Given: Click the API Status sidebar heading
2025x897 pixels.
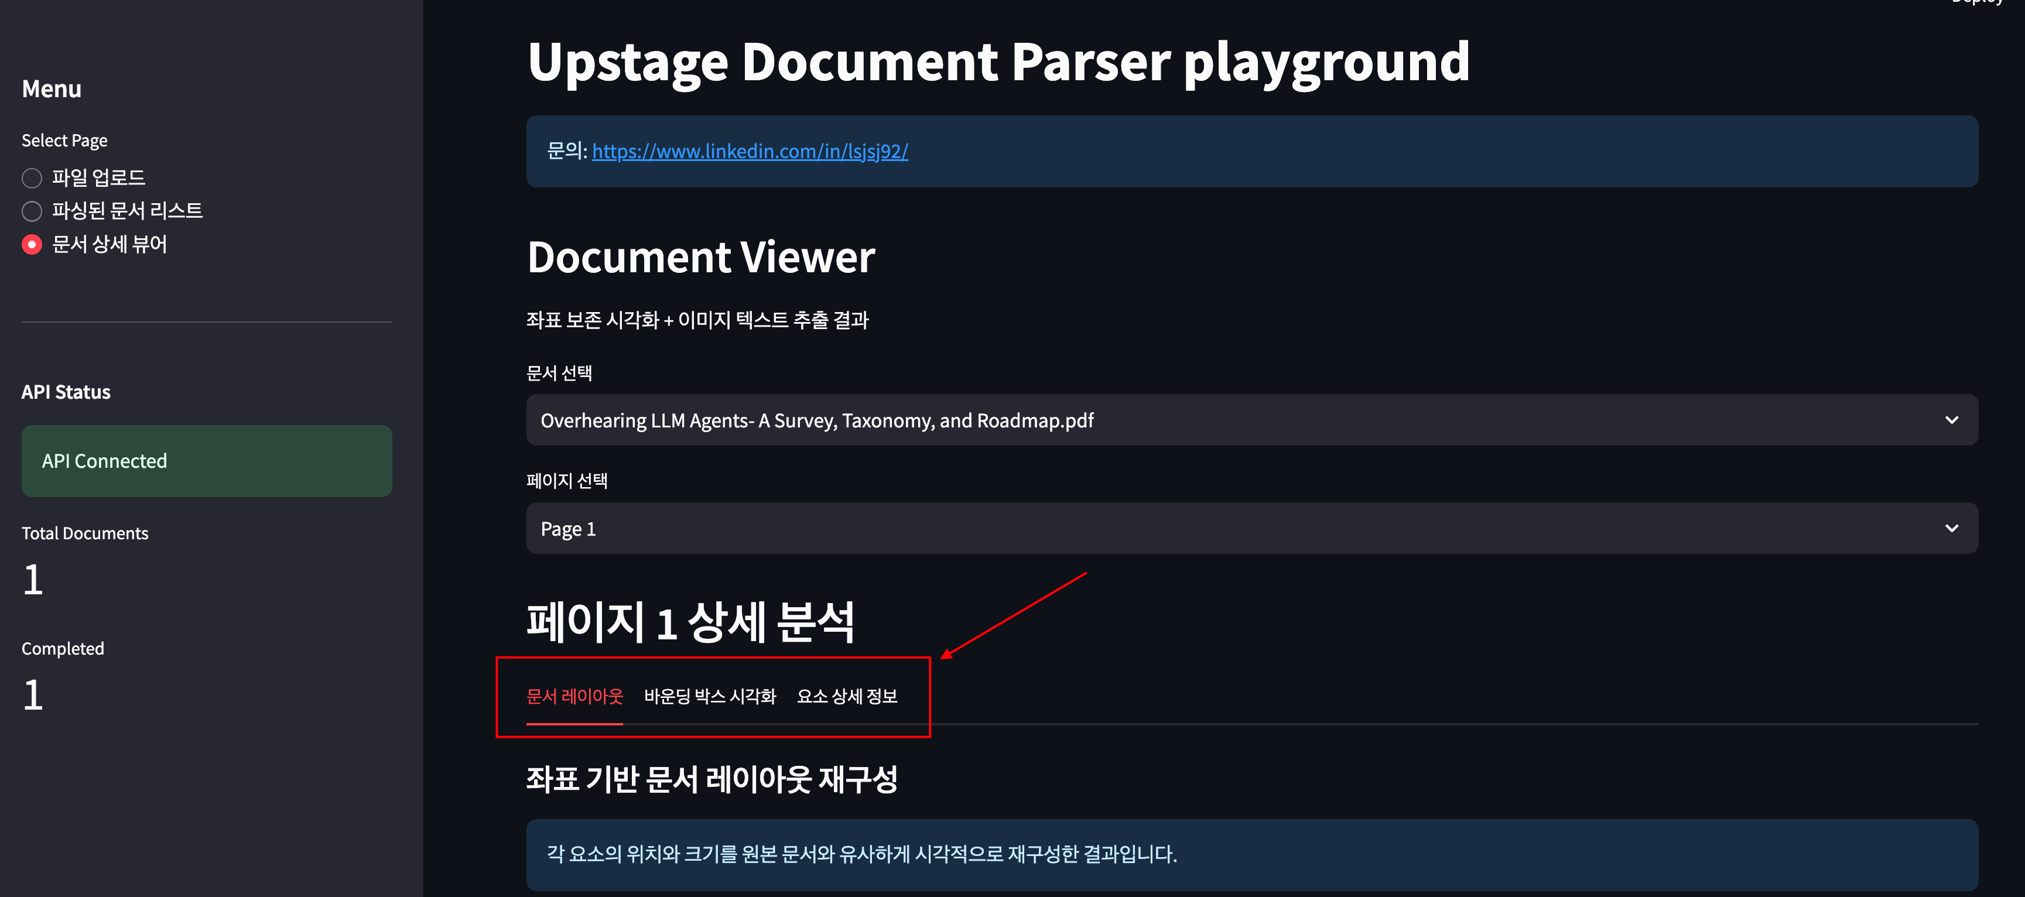Looking at the screenshot, I should [66, 392].
